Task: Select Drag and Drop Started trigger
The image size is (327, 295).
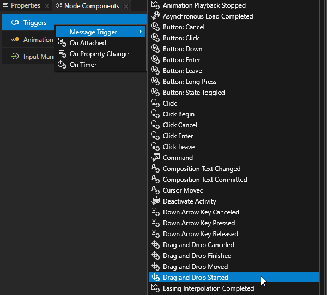Action: (x=234, y=277)
